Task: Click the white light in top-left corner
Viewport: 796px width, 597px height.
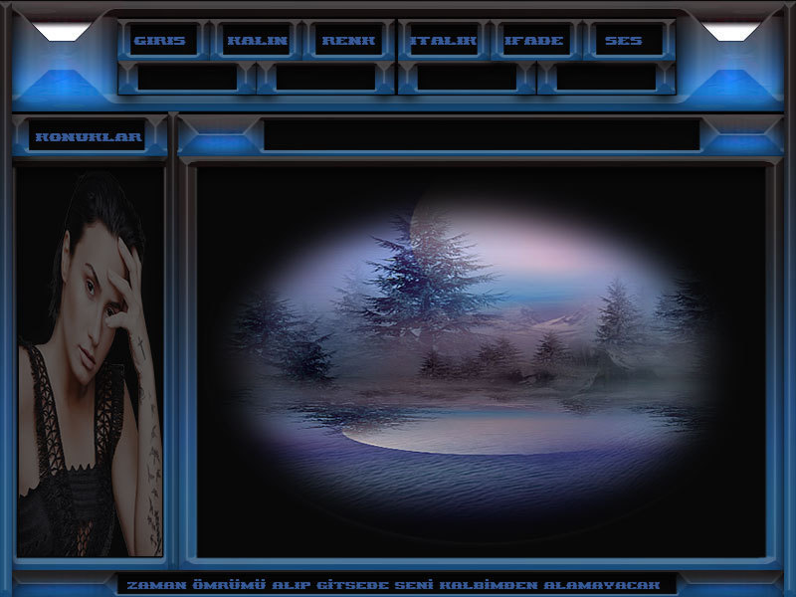Action: [62, 32]
